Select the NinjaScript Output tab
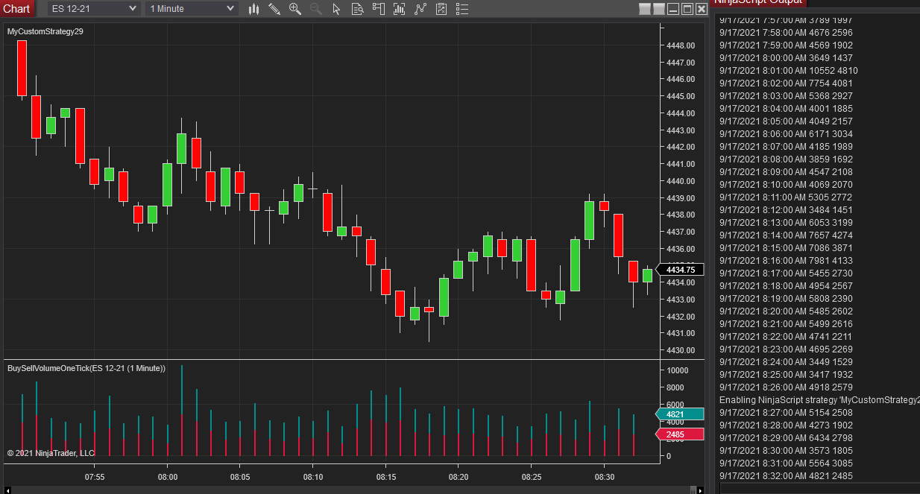 tap(757, 3)
